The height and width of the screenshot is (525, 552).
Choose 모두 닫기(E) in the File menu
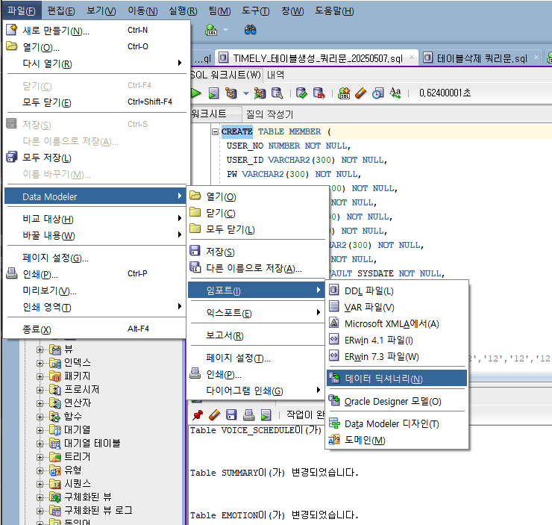(x=95, y=102)
